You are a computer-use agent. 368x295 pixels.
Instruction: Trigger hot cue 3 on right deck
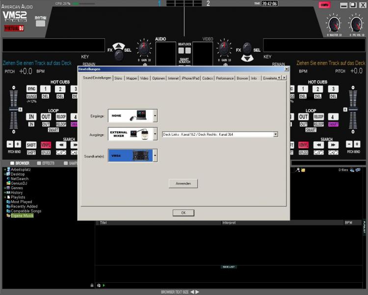333,89
